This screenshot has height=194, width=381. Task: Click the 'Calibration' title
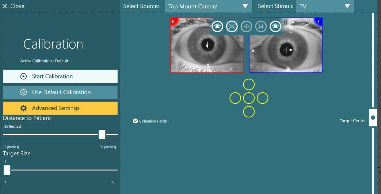pos(53,44)
